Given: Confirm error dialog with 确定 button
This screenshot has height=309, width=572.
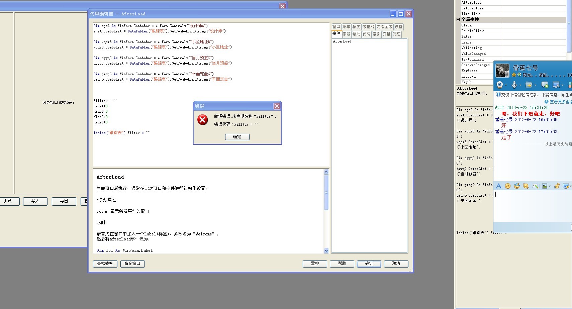Looking at the screenshot, I should tap(237, 137).
